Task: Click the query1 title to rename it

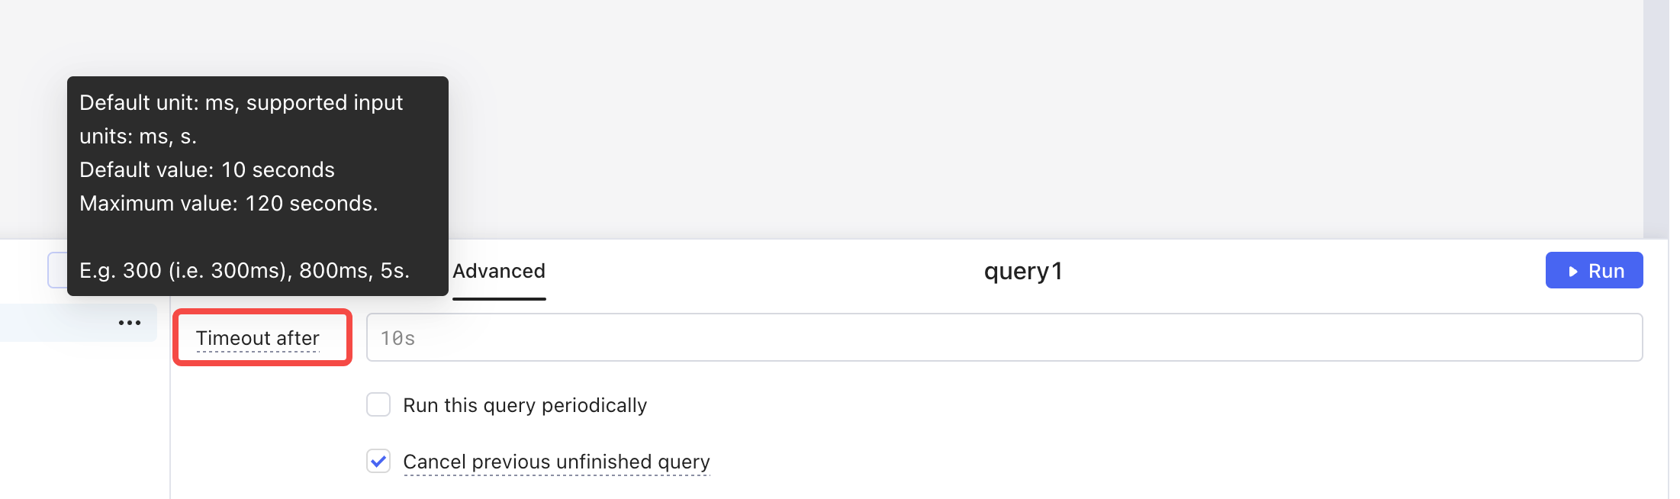Action: [x=1022, y=269]
